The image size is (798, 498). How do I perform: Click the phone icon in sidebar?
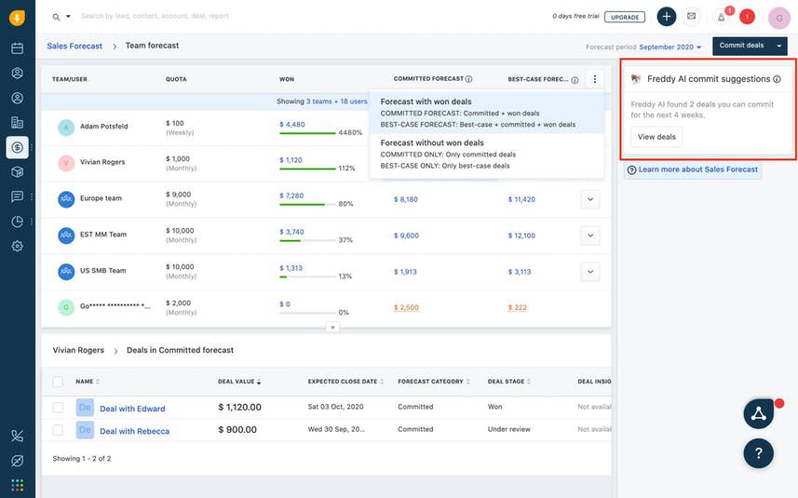pos(18,436)
